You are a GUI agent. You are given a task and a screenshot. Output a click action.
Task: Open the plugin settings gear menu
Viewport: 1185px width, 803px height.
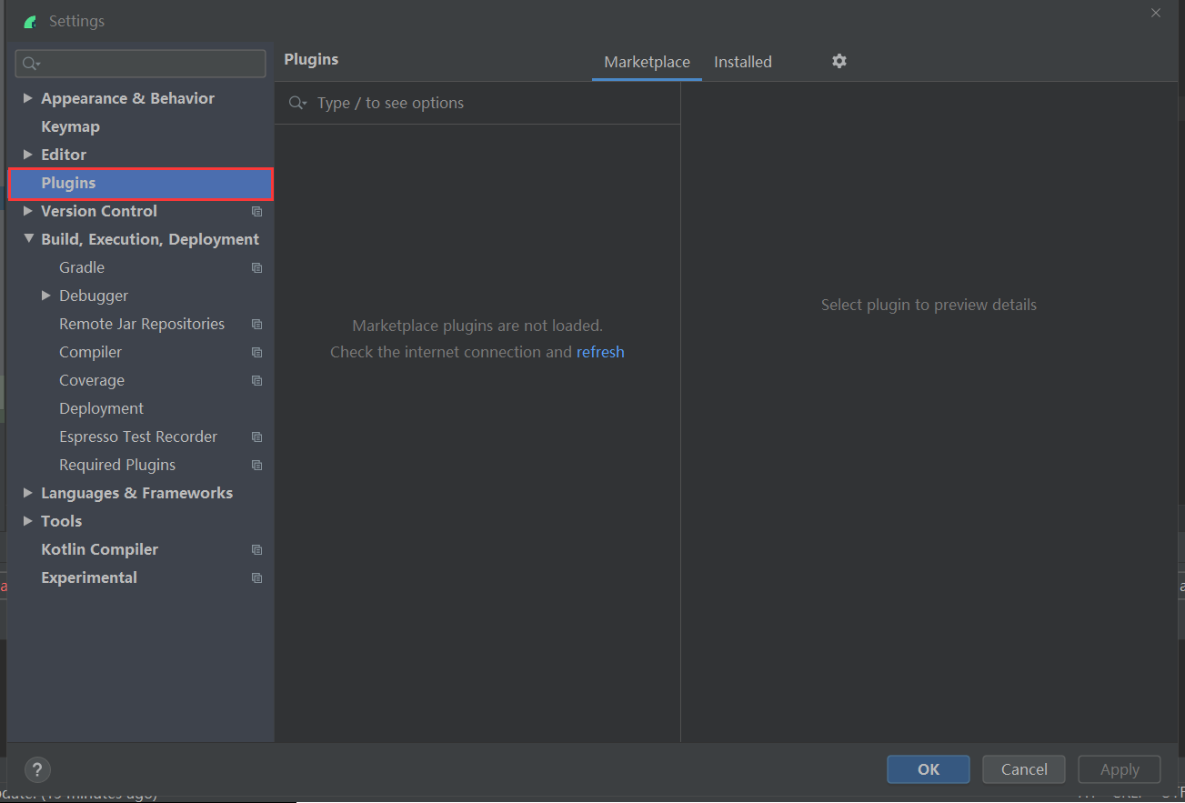point(839,61)
